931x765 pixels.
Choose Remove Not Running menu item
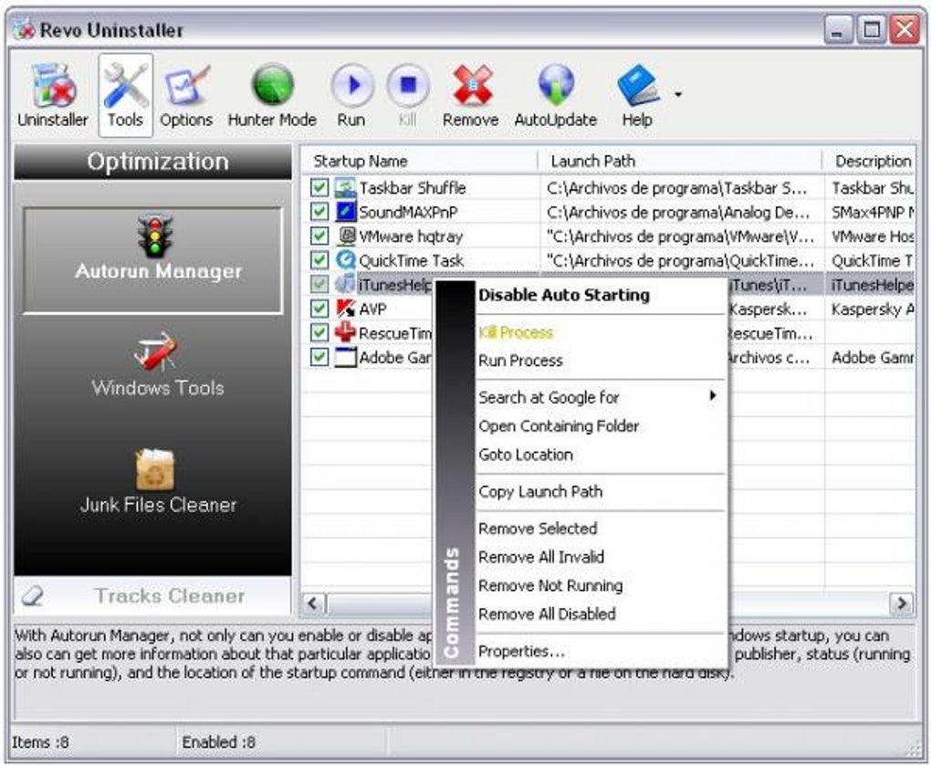point(601,586)
